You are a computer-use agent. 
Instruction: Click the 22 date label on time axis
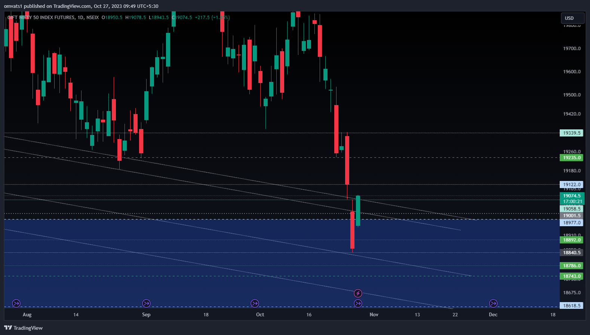pyautogui.click(x=455, y=314)
